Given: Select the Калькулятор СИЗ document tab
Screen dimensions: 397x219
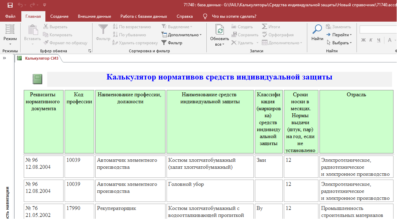Looking at the screenshot, I should tap(38, 59).
